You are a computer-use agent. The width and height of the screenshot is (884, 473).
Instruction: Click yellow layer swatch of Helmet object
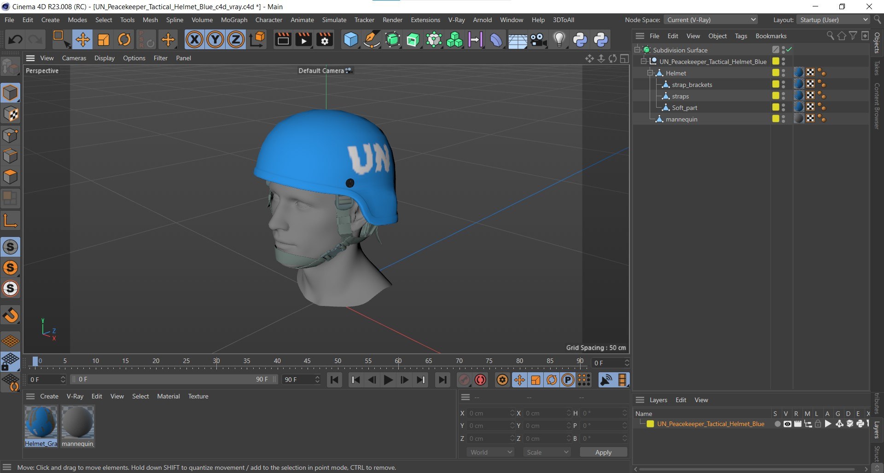(776, 73)
